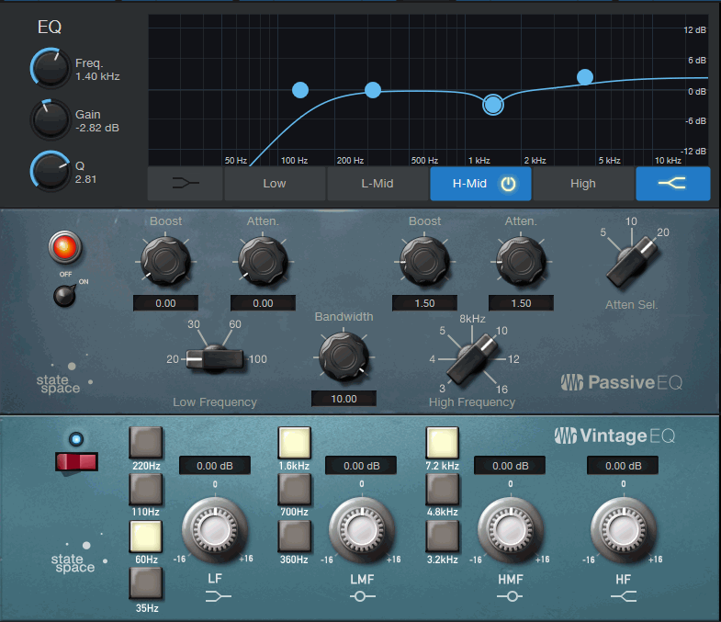
Task: Click the HMF 0.00 dB value display
Action: coord(510,466)
